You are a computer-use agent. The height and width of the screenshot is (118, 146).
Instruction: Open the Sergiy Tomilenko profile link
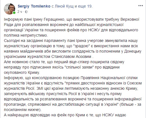point(34,6)
